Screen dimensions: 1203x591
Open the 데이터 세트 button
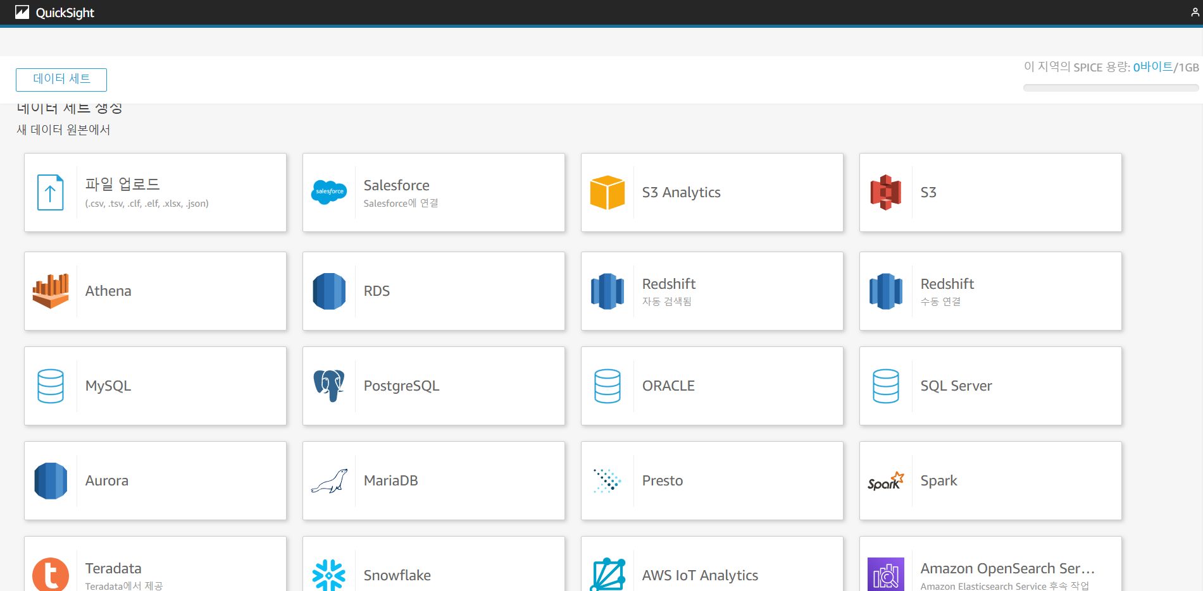(x=61, y=80)
